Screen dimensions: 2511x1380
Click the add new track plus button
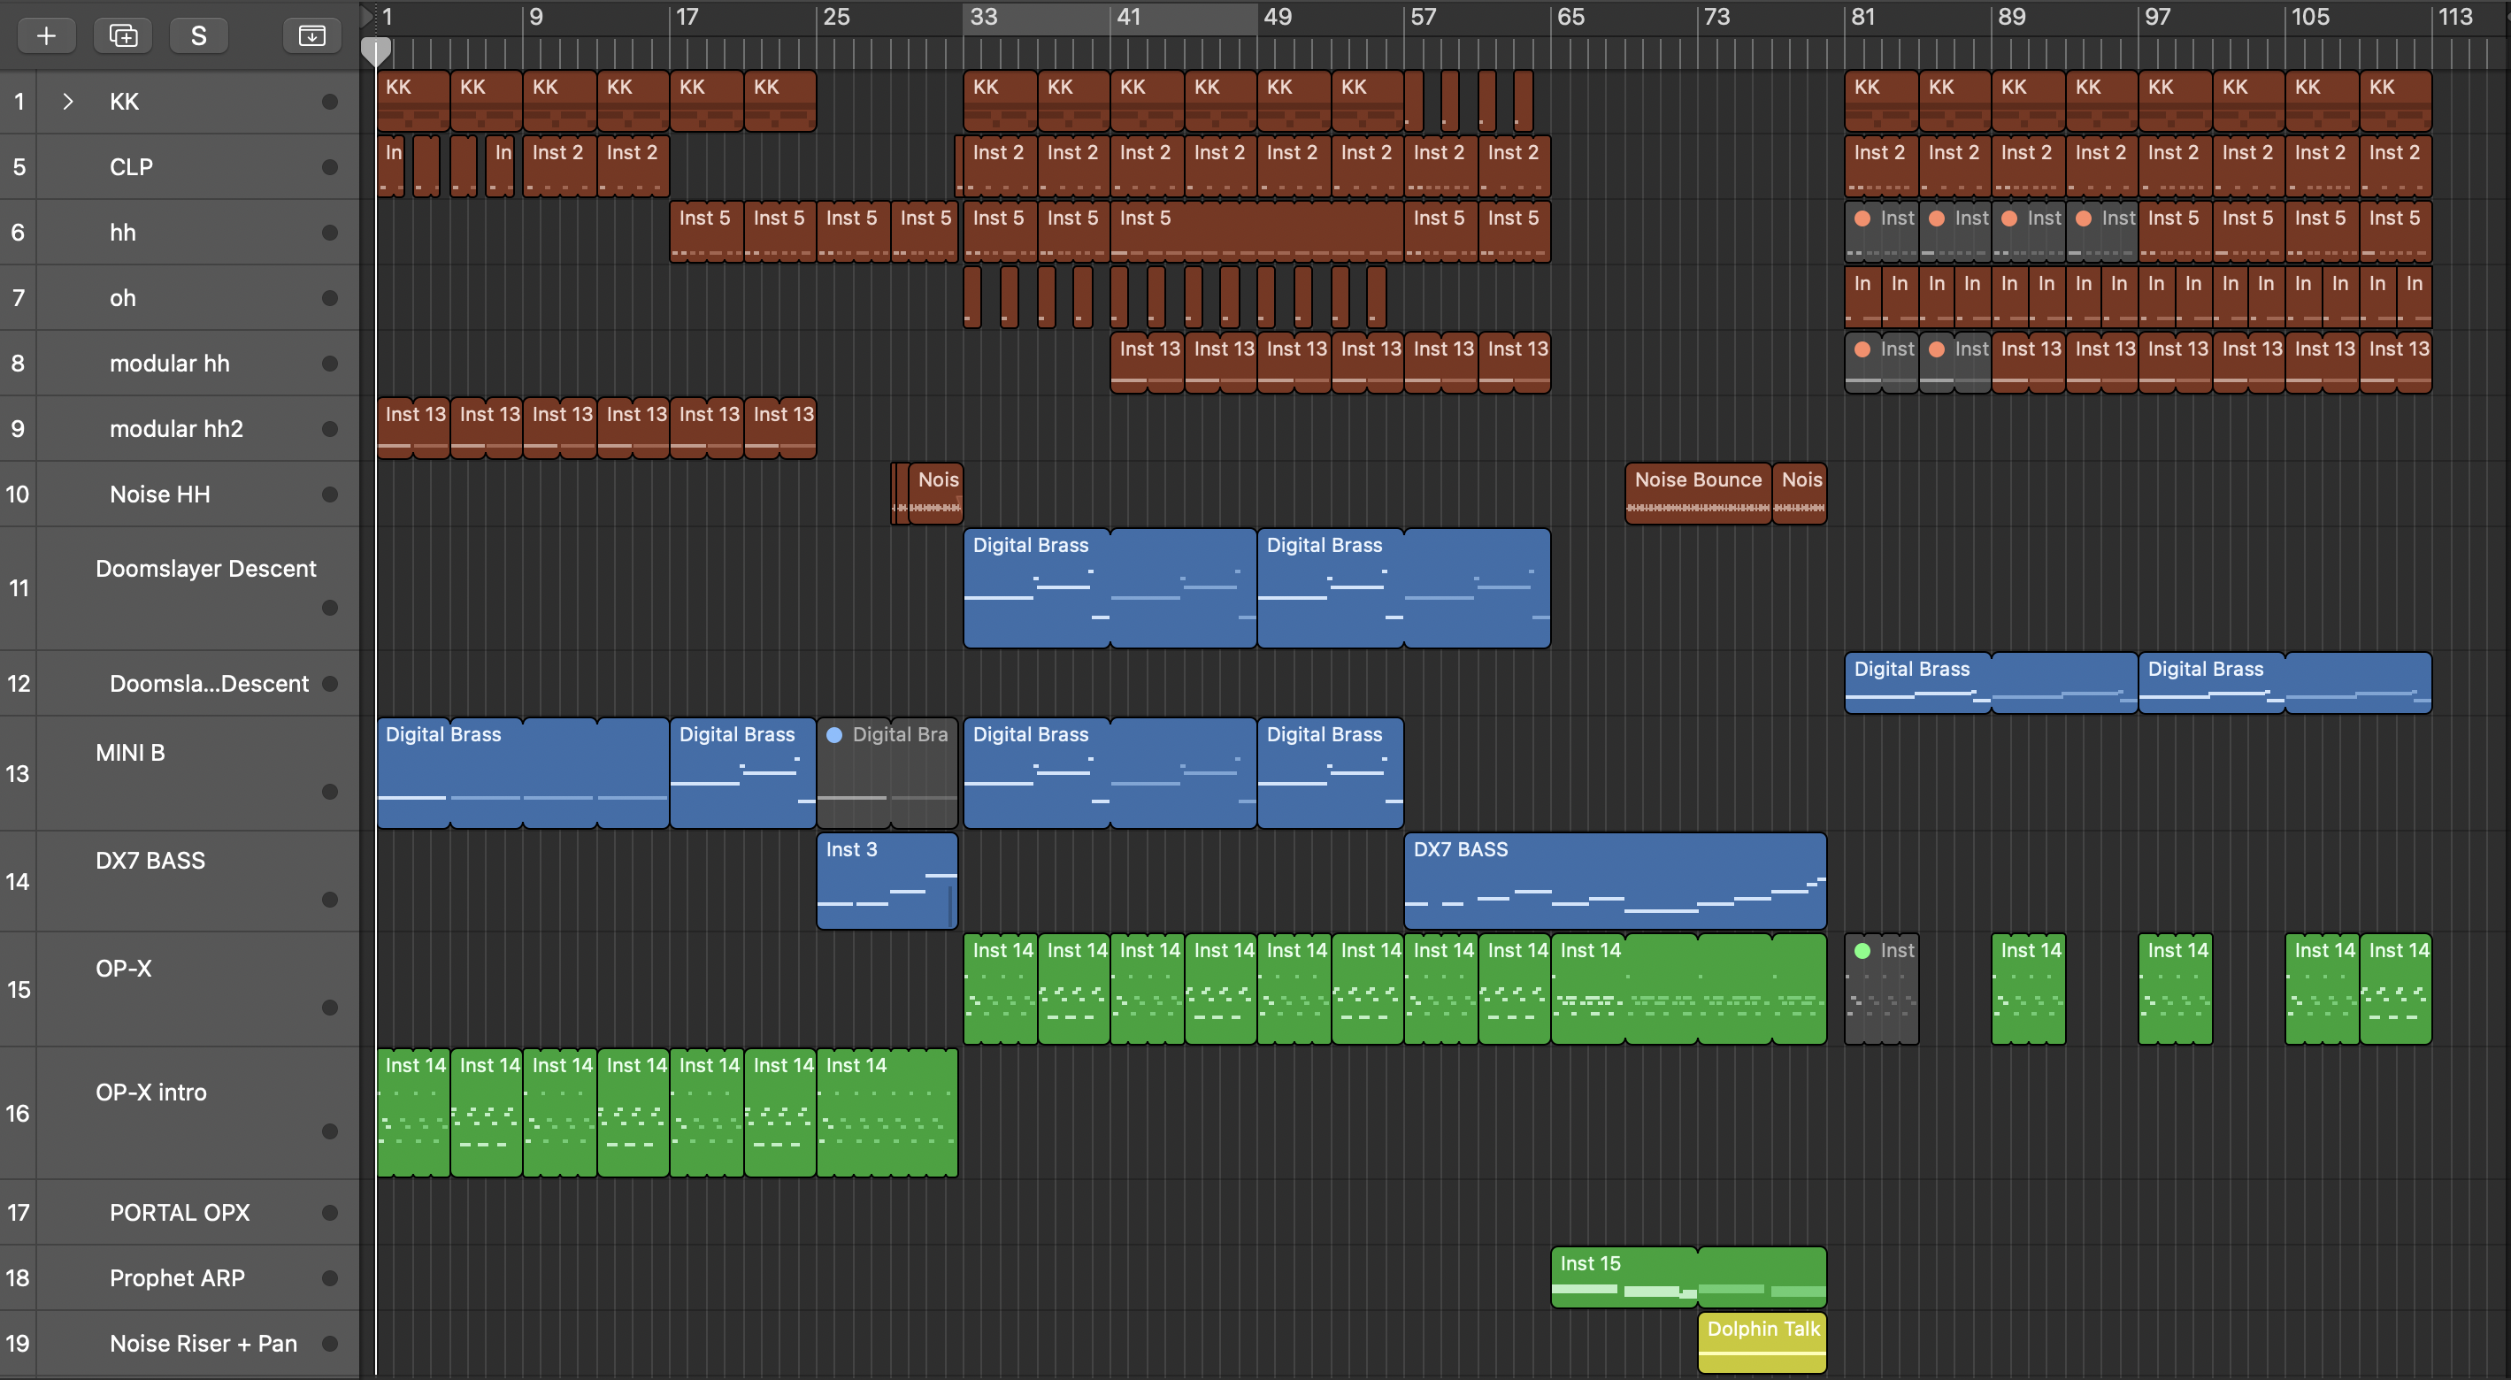tap(46, 36)
